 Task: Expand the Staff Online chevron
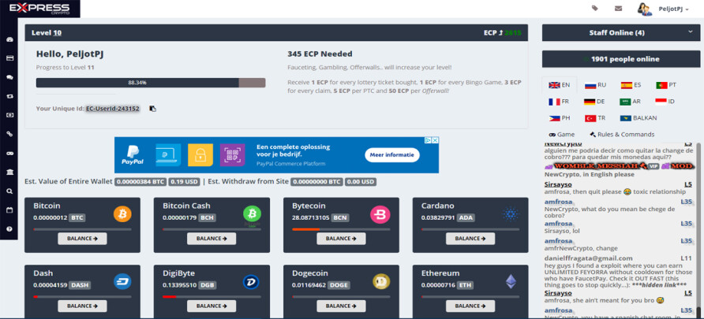click(690, 32)
